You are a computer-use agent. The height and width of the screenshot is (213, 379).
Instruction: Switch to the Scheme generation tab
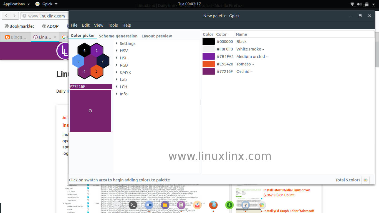coord(118,36)
